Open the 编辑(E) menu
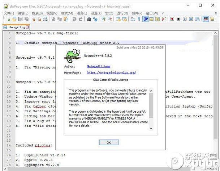Viewport: 220px width, 171px height. [23, 13]
